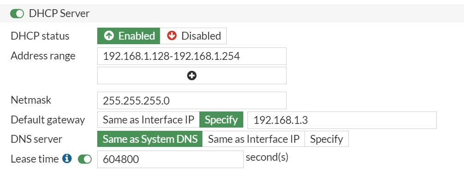Open the Lease time info tooltip icon
The width and height of the screenshot is (464, 175).
tap(67, 159)
